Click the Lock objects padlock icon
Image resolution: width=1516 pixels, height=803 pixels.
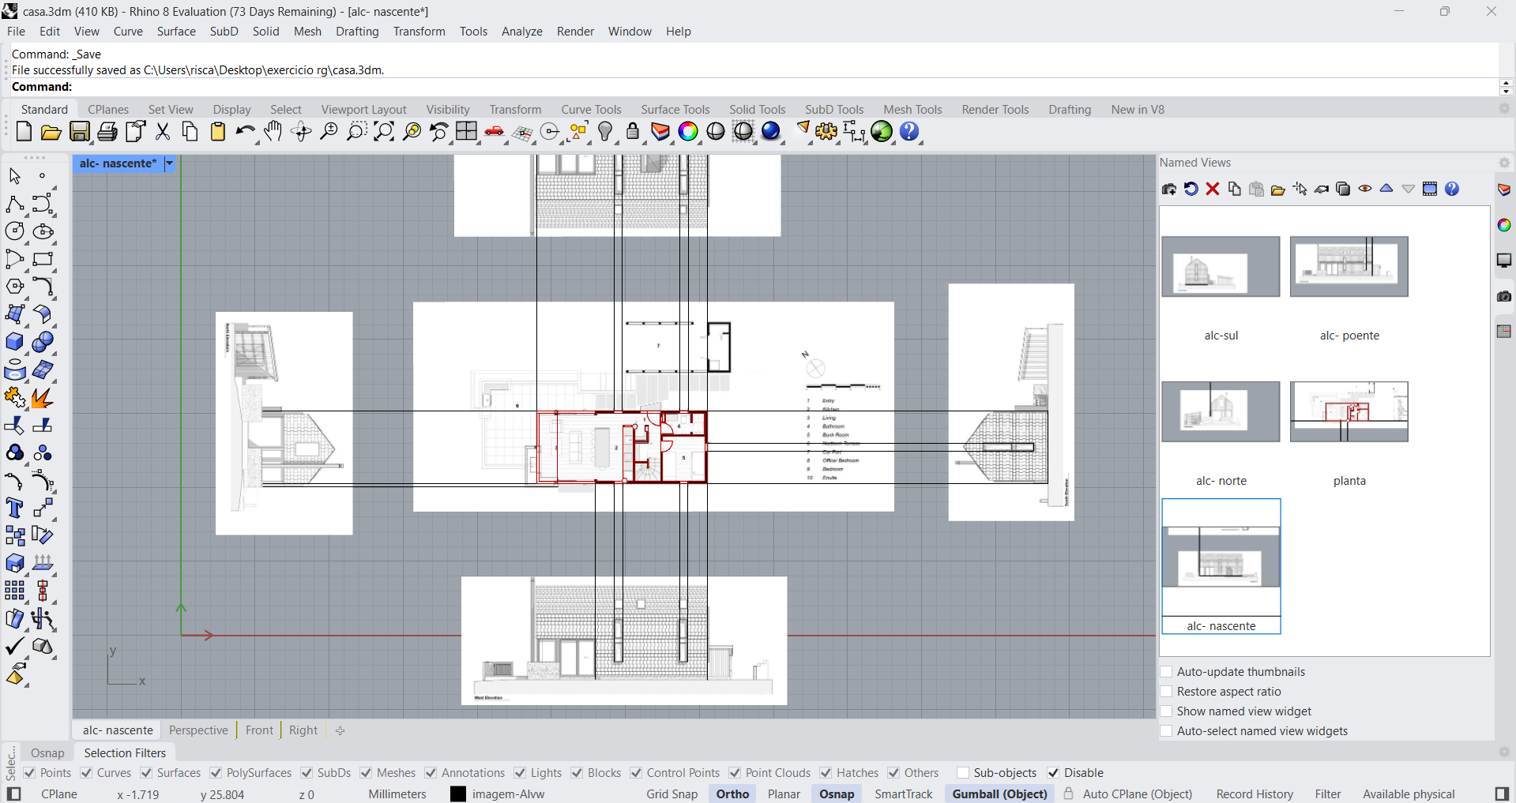pos(633,132)
